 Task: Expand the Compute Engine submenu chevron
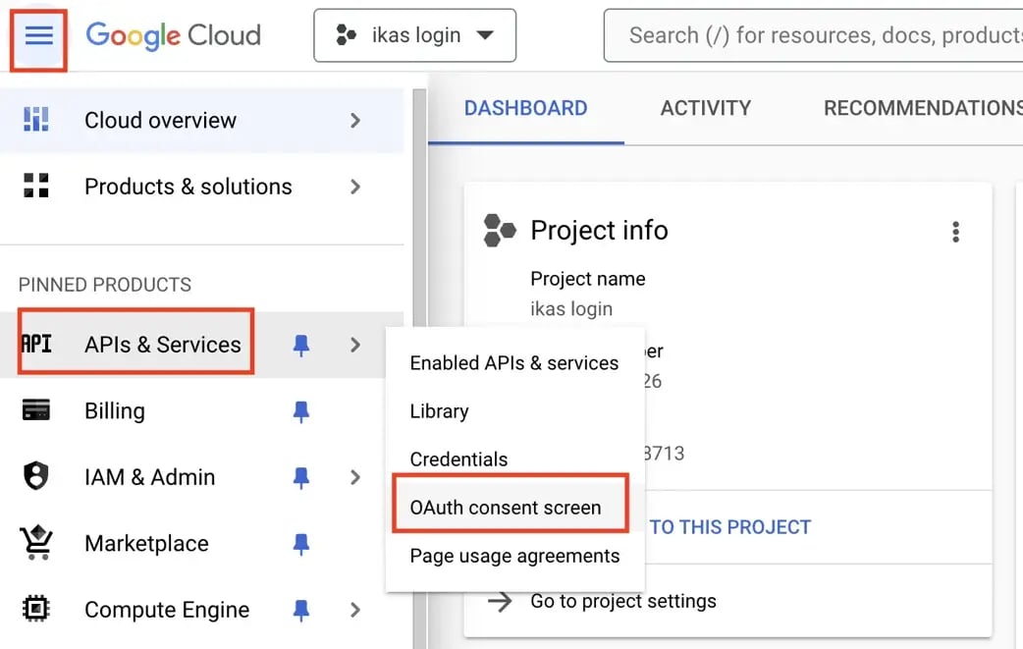[x=355, y=610]
